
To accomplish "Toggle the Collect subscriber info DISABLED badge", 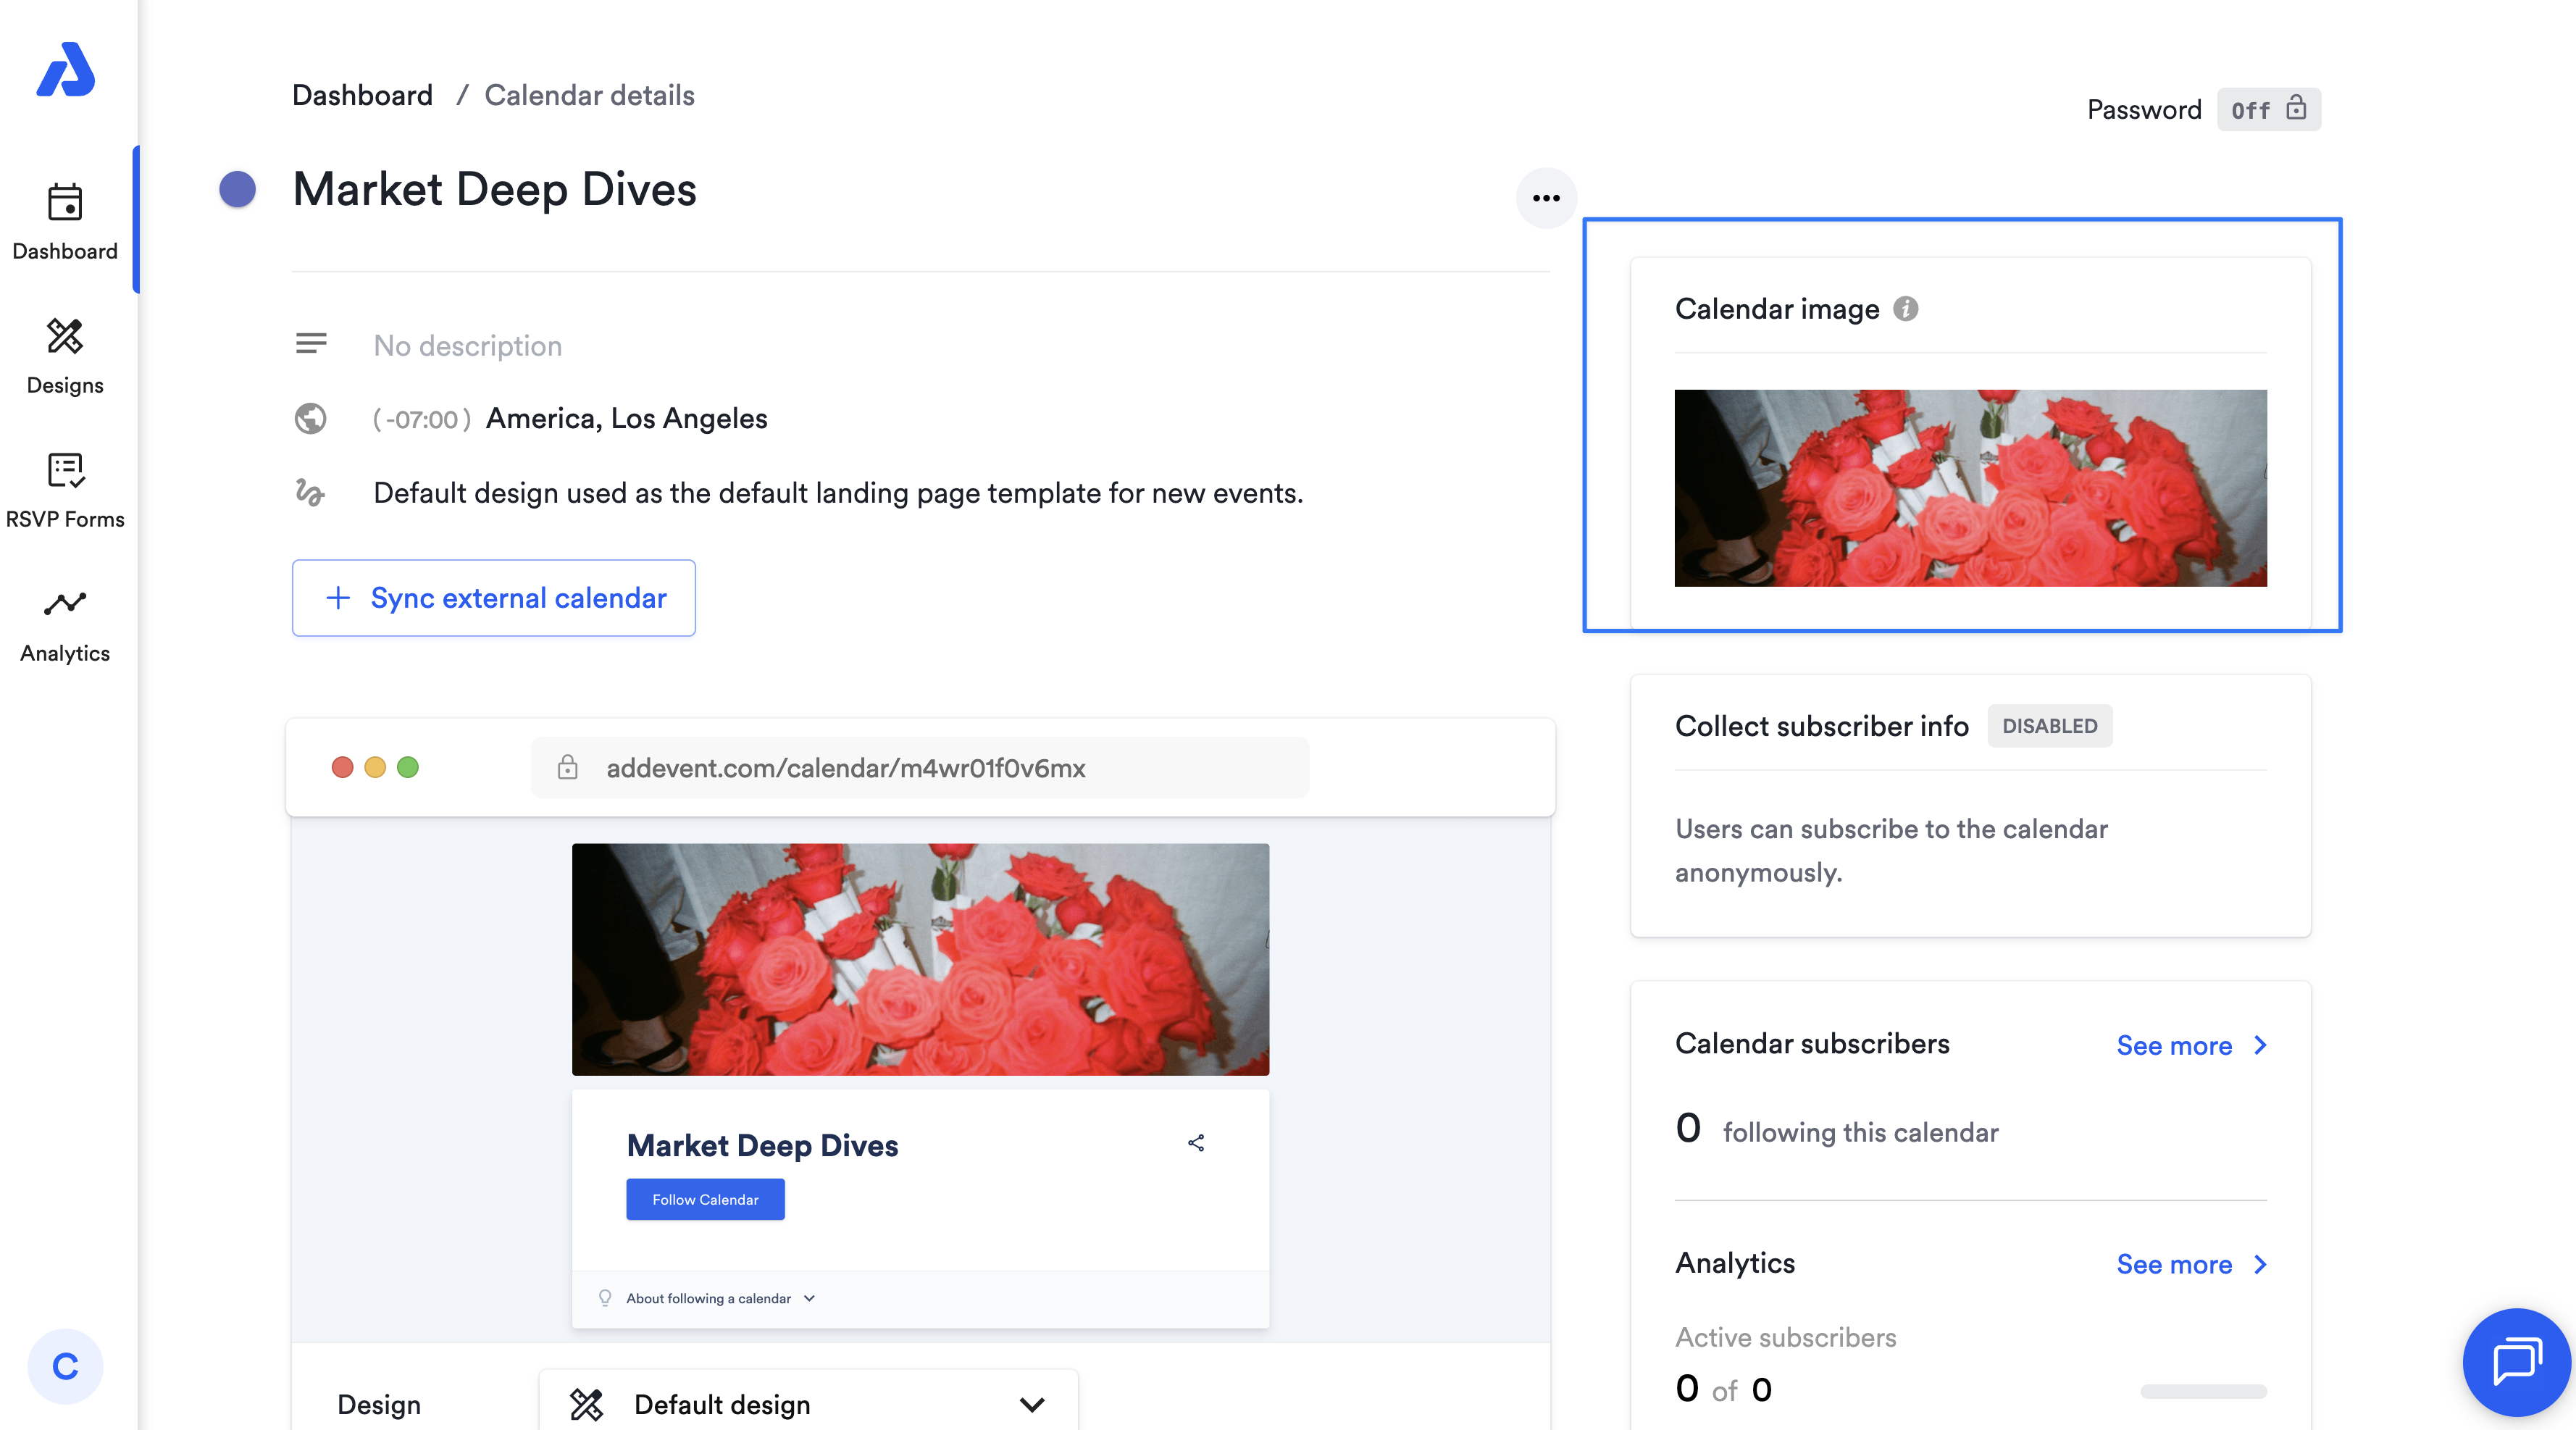I will [2049, 726].
